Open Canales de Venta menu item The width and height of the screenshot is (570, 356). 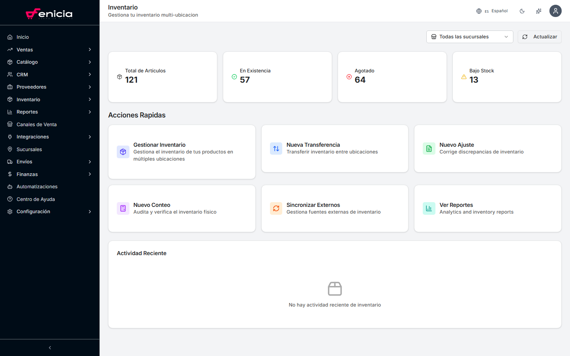36,125
